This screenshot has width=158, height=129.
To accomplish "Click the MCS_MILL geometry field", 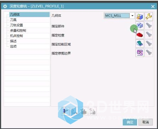I will tap(117, 16).
